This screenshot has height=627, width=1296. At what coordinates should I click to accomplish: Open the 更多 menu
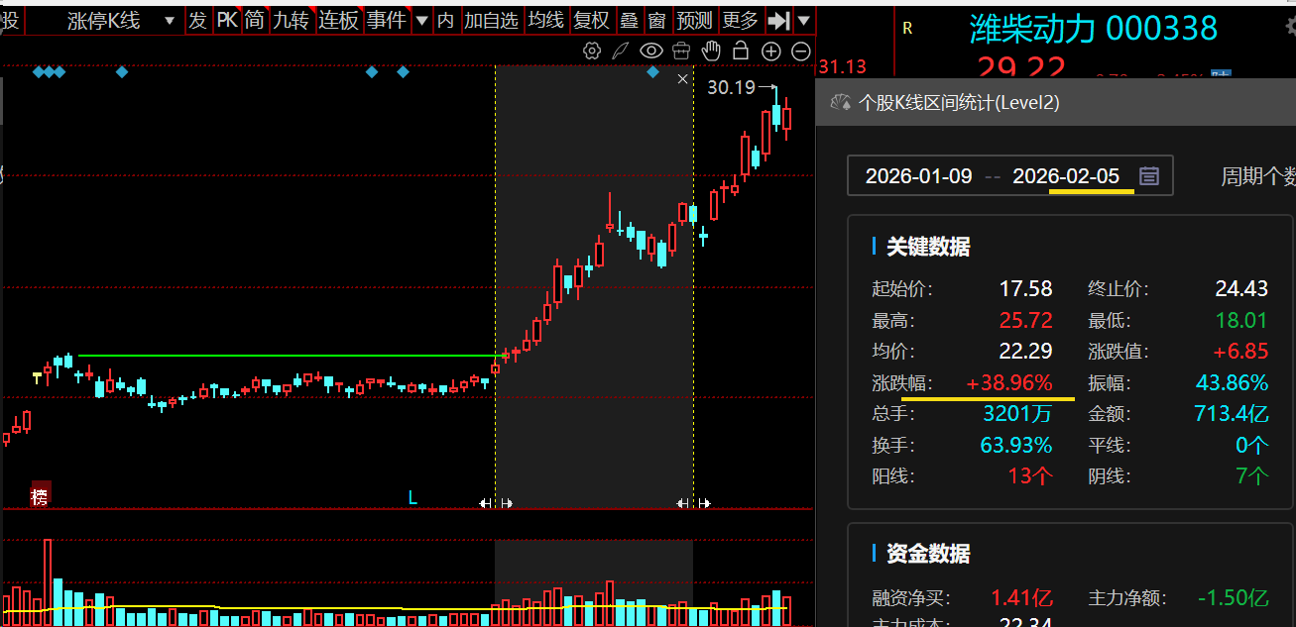(740, 21)
